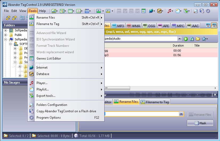Expand the Database submenu
Viewport: 220px width, 141px height.
[66, 74]
